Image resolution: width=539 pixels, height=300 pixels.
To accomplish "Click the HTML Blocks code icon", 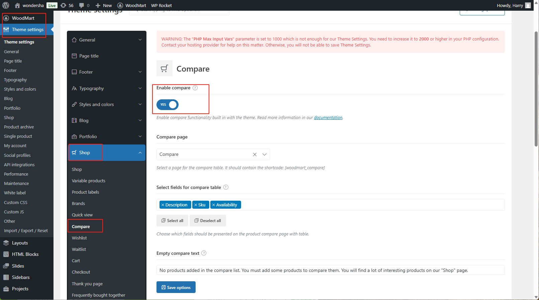I will [x=6, y=254].
